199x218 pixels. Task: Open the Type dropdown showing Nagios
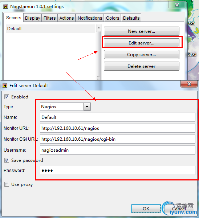(x=65, y=107)
